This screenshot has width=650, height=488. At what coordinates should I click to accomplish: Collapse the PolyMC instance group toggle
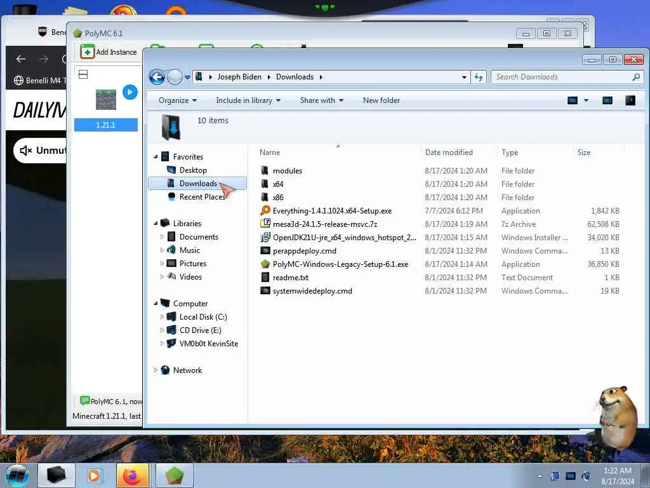click(x=83, y=75)
